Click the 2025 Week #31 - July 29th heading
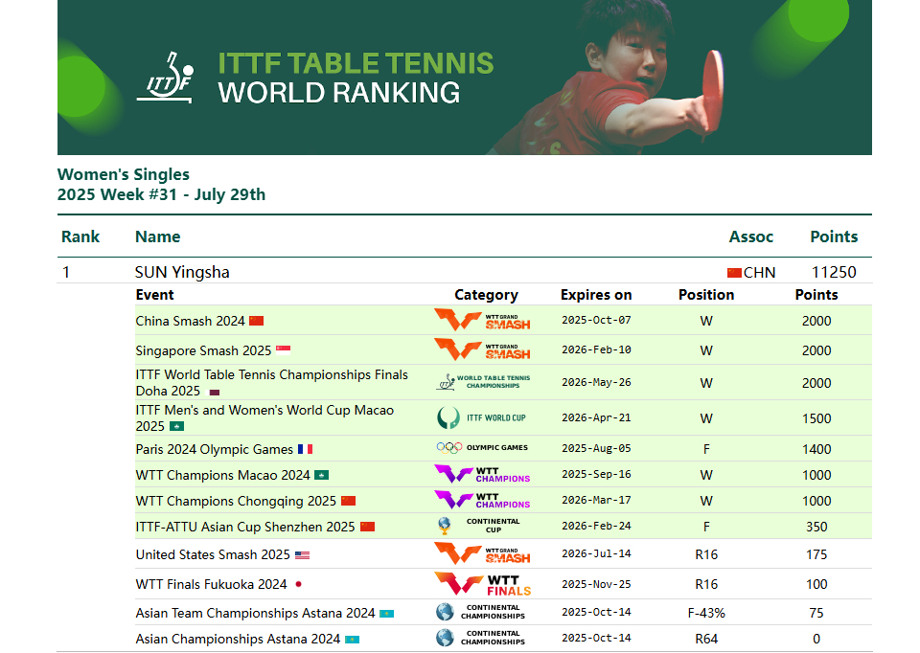 [161, 194]
